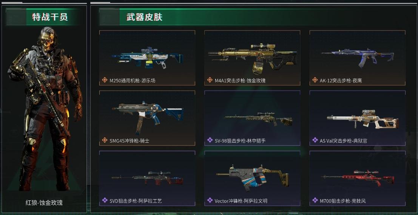Click the purple rarity icon beside SV-98狙击步枪-林中猎手
Screen dimensions: 418x215
(x=210, y=140)
